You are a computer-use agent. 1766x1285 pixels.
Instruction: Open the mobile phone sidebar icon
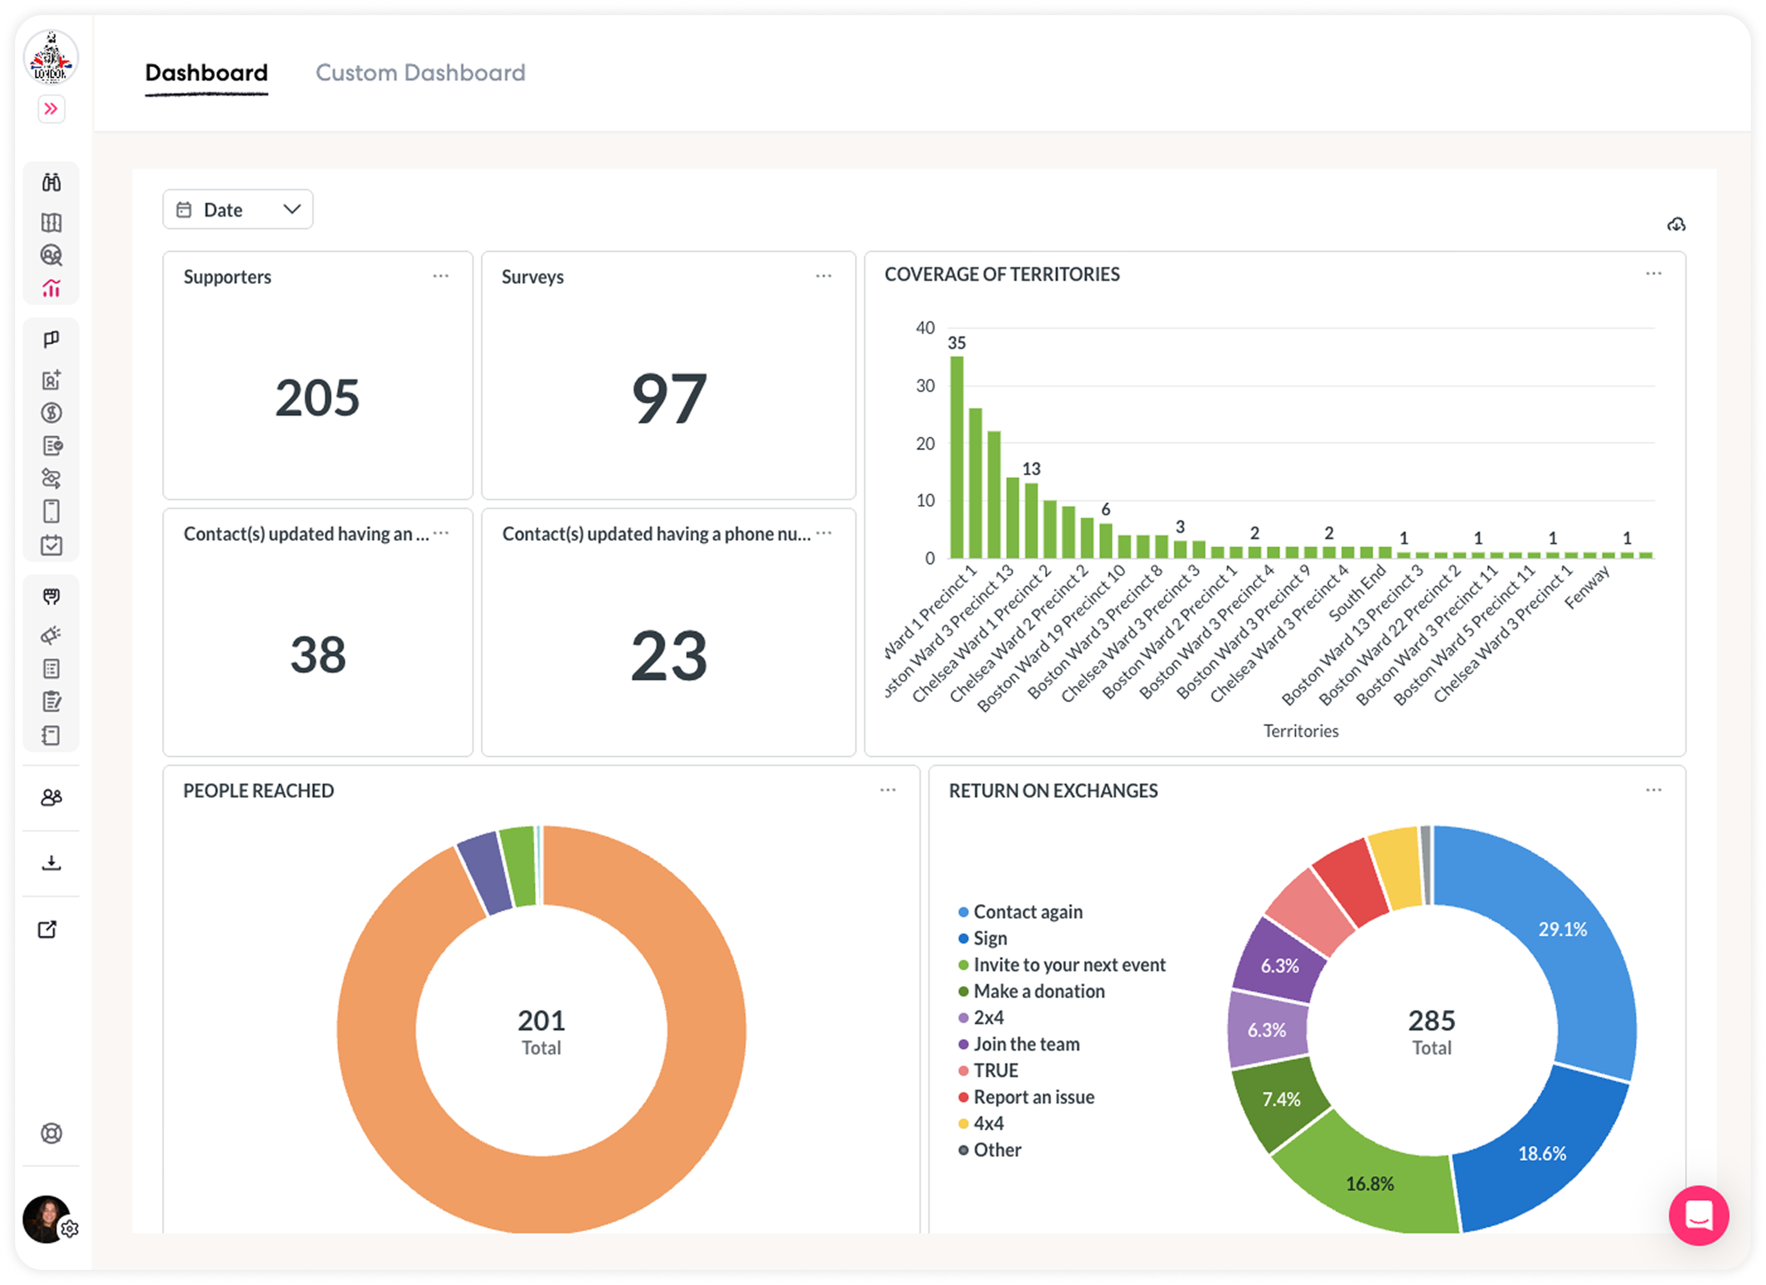click(x=52, y=511)
